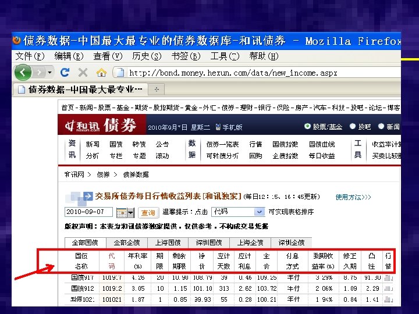Open the 工具 menu
Image resolution: width=419 pixels, height=314 pixels.
225,56
